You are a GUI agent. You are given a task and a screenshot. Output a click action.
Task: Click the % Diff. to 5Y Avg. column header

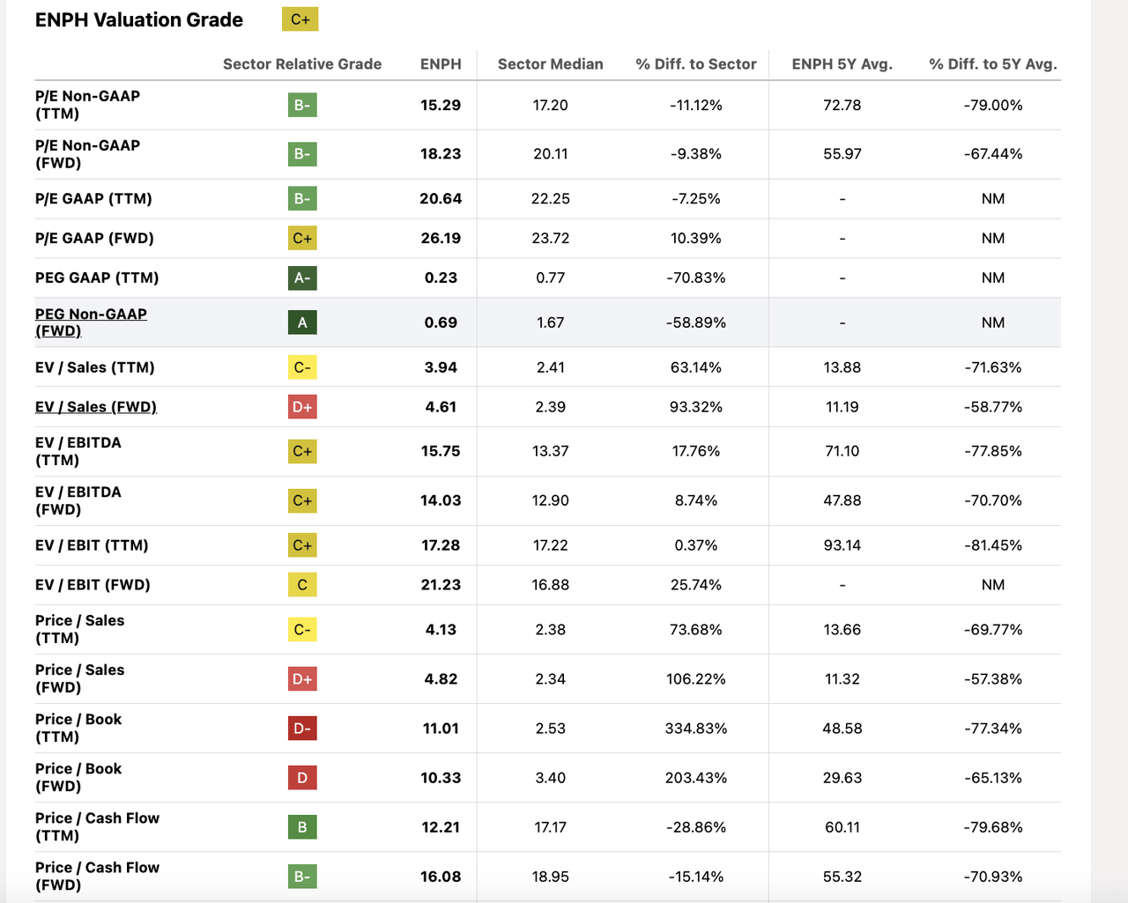click(993, 64)
